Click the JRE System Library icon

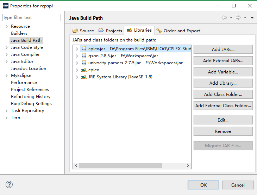point(84,77)
